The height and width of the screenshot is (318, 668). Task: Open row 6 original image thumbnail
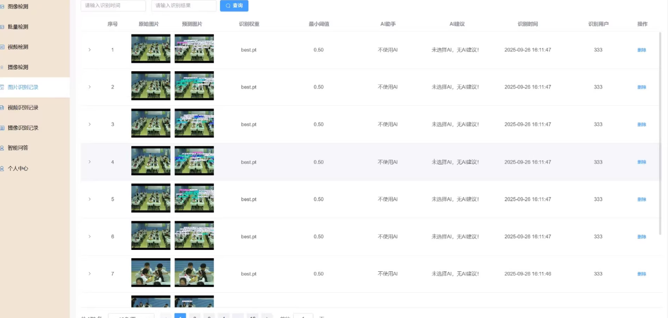coord(151,235)
